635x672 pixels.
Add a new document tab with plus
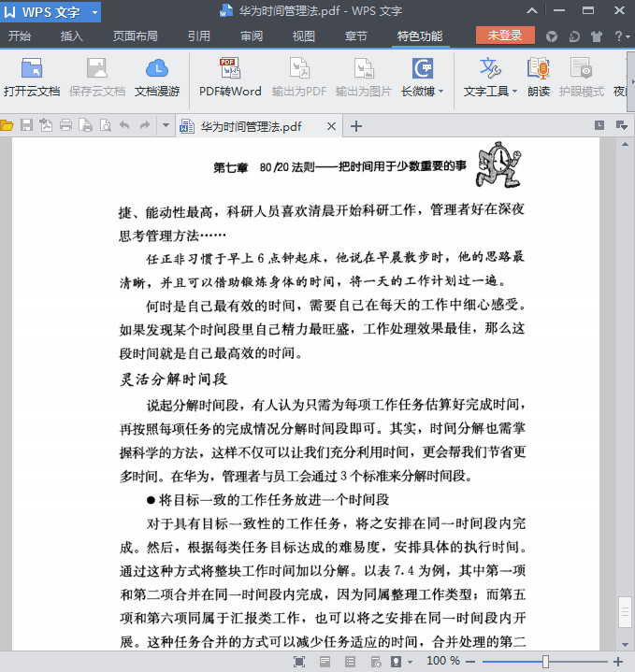click(356, 126)
